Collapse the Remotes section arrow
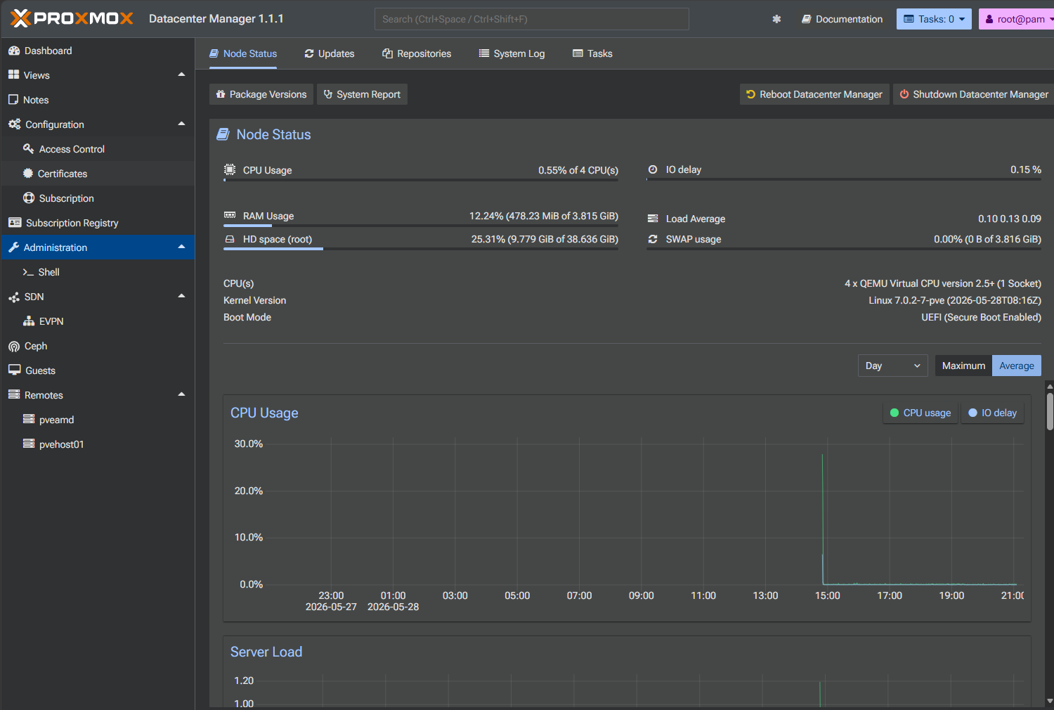1054x710 pixels. point(181,394)
